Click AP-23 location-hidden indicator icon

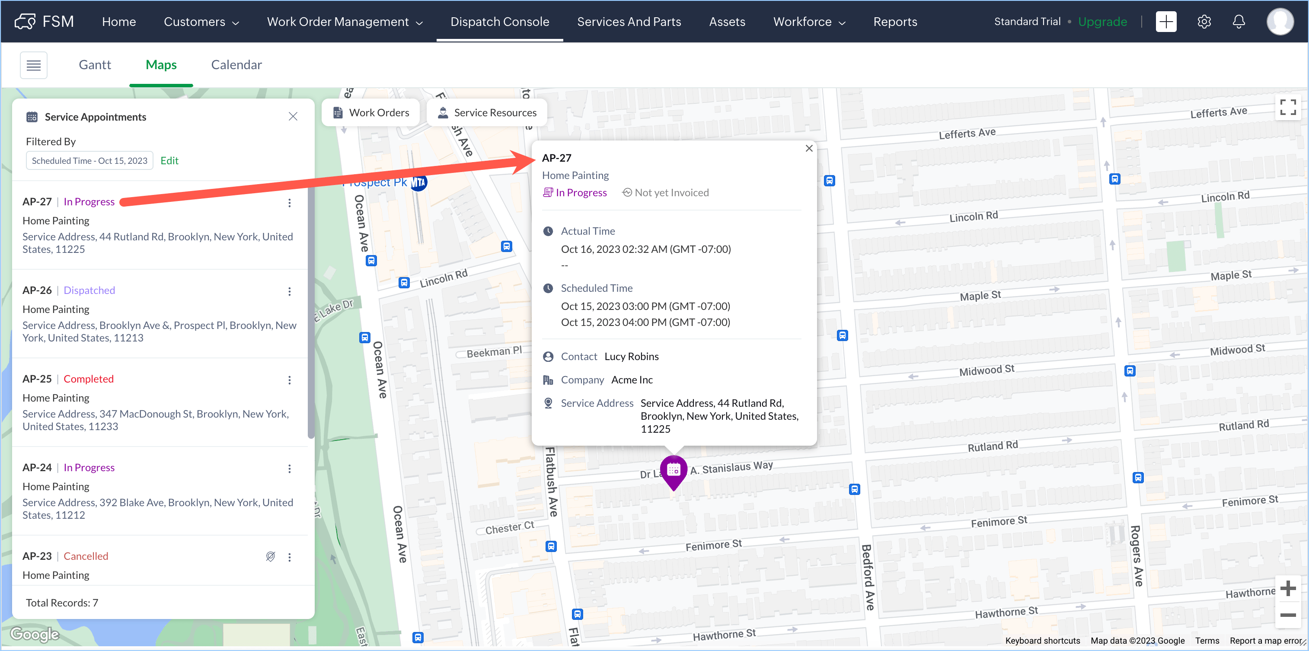270,556
